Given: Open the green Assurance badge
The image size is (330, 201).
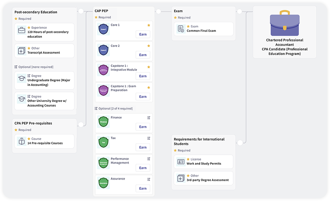Looking at the screenshot, I should [x=103, y=183].
